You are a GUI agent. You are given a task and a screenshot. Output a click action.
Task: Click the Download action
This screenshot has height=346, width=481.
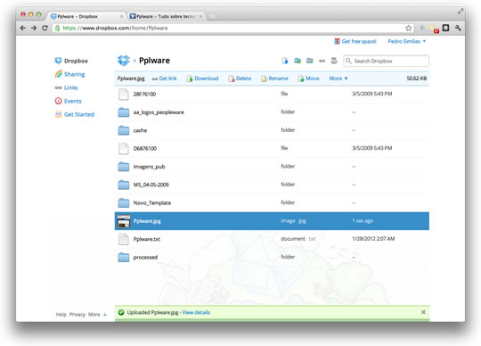coord(203,78)
